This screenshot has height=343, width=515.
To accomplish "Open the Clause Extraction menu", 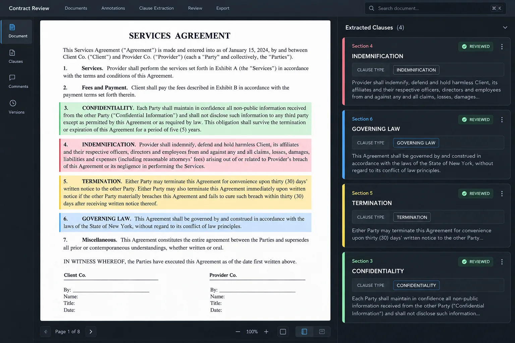I will (157, 8).
